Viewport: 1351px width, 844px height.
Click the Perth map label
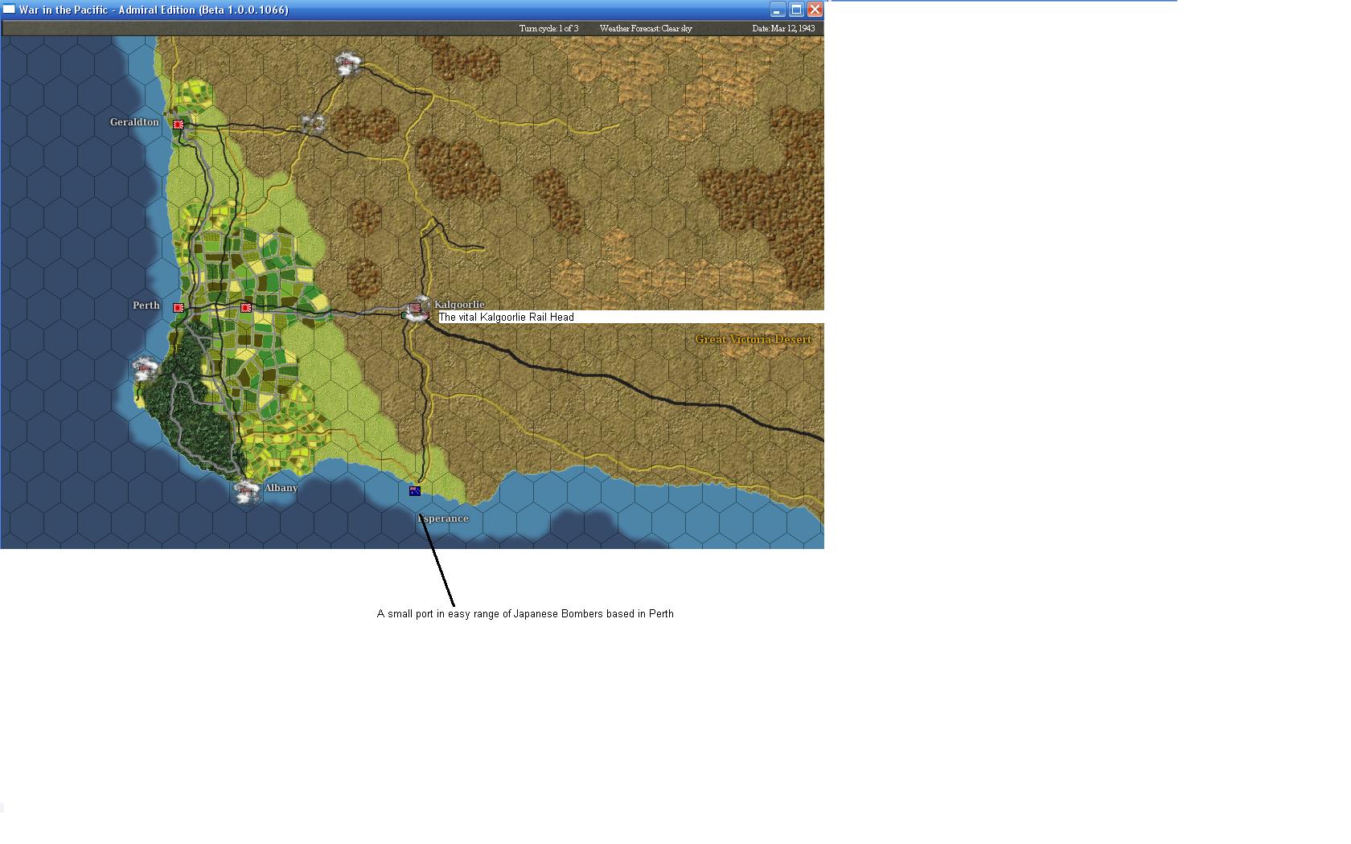(x=146, y=305)
